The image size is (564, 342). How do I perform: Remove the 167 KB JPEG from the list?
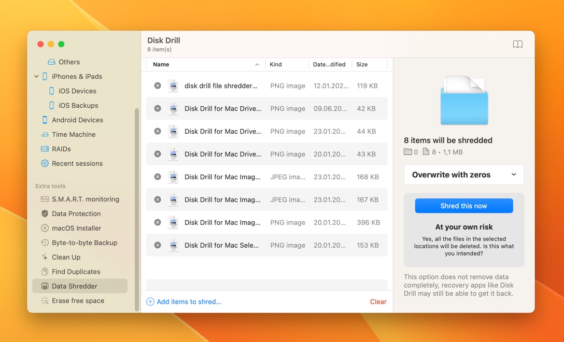click(x=158, y=199)
